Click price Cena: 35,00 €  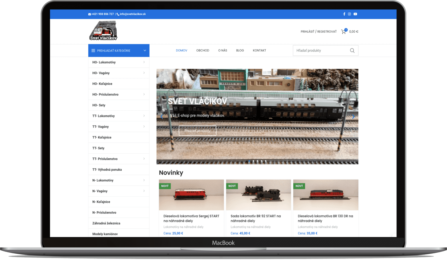307,233
